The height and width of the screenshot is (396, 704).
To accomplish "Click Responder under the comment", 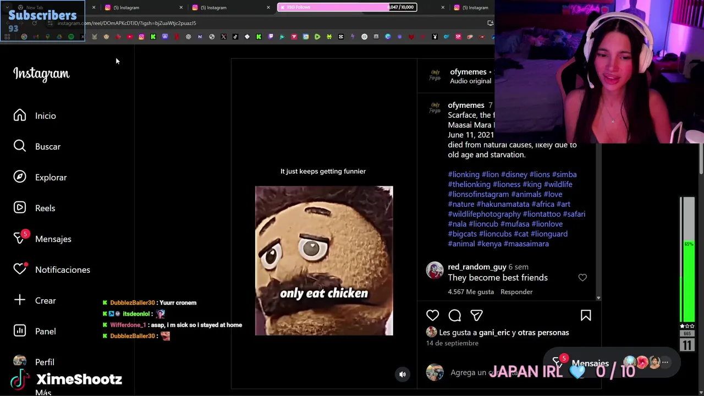I will [x=516, y=291].
